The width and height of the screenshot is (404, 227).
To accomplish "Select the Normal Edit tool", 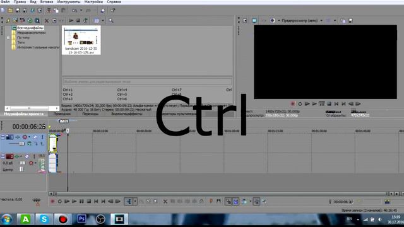I will point(129,201).
